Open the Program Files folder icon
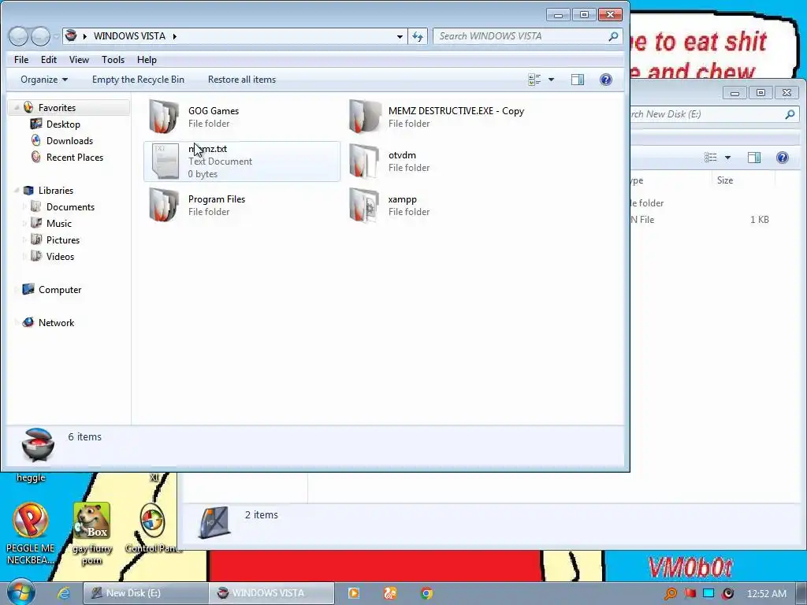 pyautogui.click(x=164, y=205)
